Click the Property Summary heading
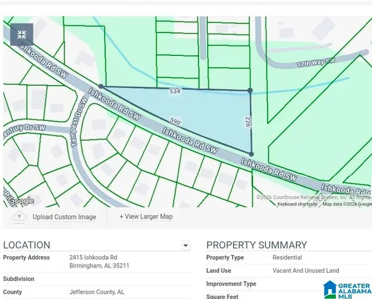This screenshot has width=372, height=299. (256, 245)
